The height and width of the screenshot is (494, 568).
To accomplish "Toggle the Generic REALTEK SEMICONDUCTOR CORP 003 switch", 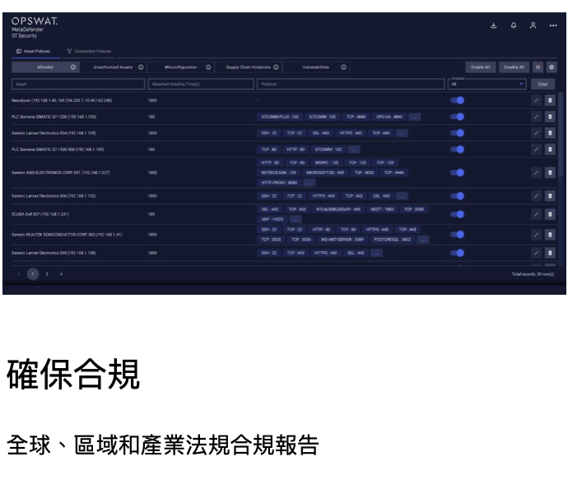I will coord(457,235).
